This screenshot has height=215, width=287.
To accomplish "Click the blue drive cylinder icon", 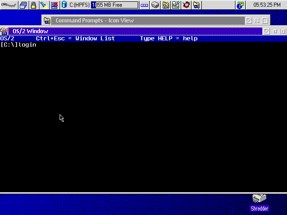I will tap(64, 5).
